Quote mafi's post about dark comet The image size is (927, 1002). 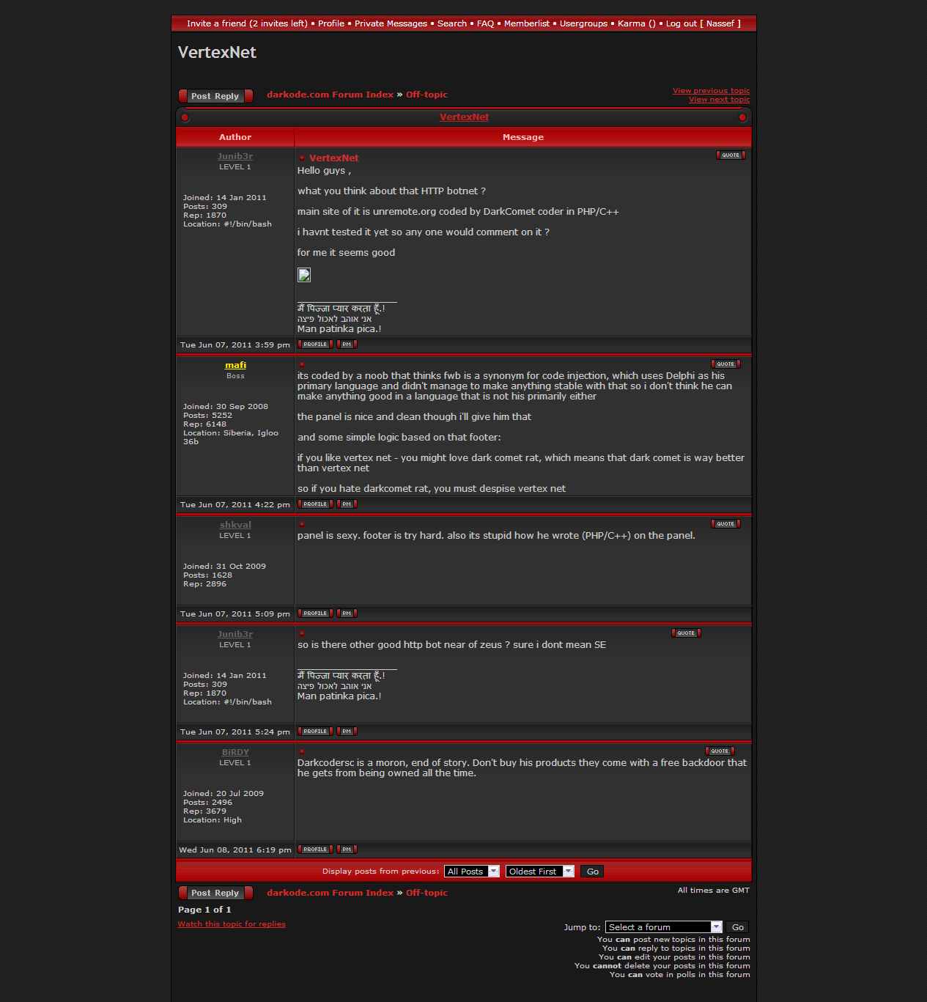point(725,364)
